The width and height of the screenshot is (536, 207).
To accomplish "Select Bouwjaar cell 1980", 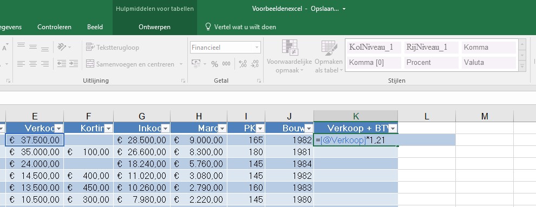I will 290,199.
